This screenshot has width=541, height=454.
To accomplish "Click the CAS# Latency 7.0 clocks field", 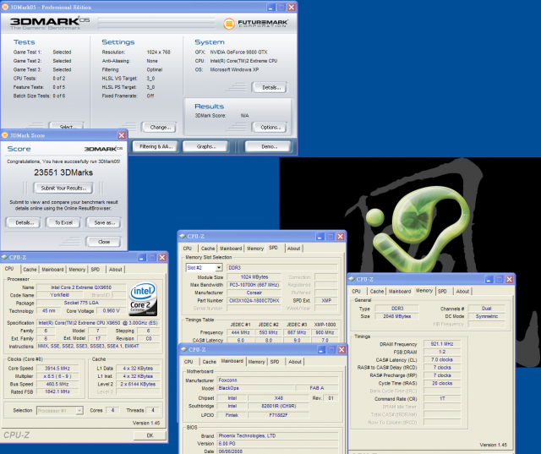I will pos(442,360).
